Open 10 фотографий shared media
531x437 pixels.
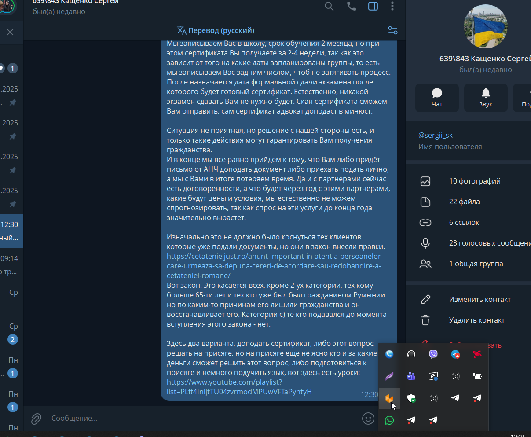474,181
